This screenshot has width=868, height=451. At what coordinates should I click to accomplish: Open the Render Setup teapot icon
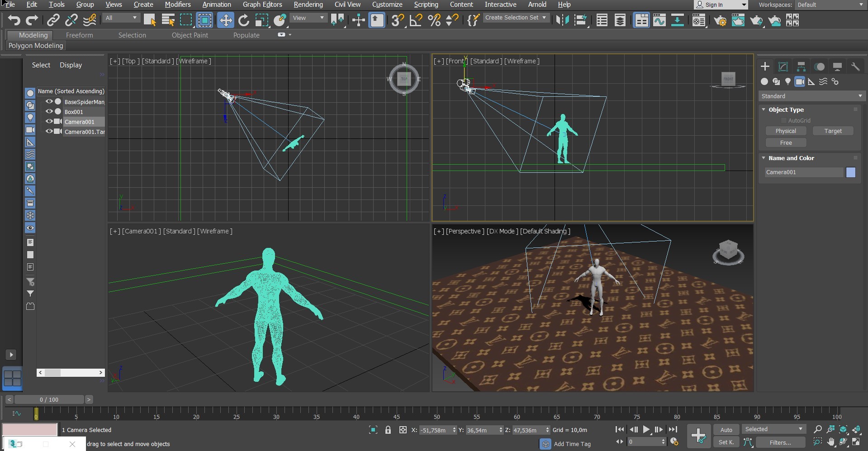point(720,20)
